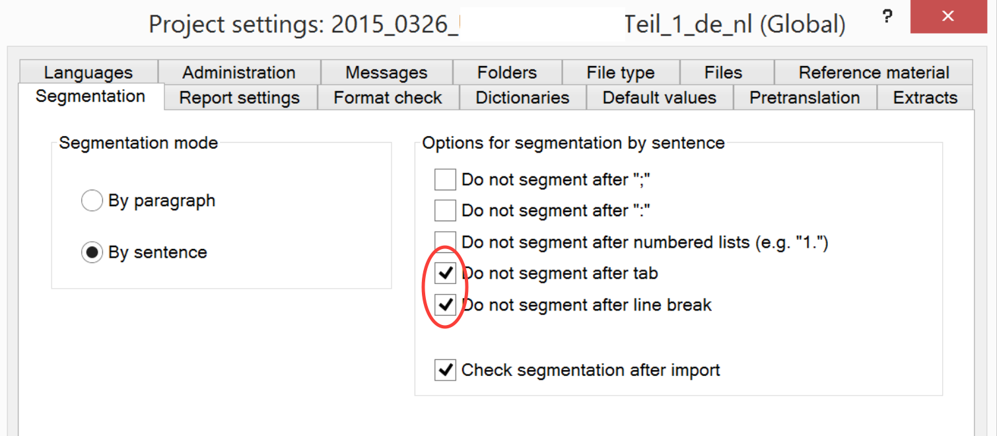Viewport: 997px width, 436px height.
Task: Switch to the Administration tab
Action: (x=238, y=73)
